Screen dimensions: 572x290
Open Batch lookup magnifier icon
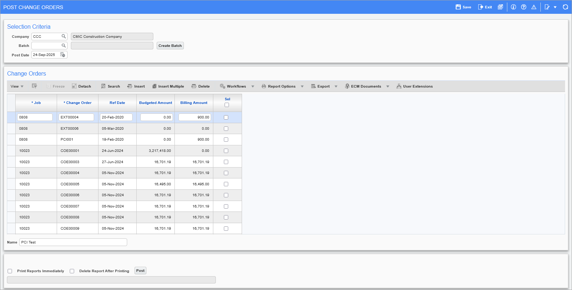[64, 45]
